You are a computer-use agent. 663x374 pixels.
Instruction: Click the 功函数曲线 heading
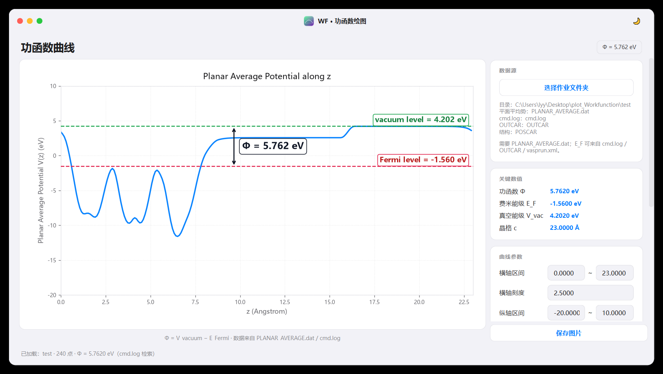click(x=48, y=48)
